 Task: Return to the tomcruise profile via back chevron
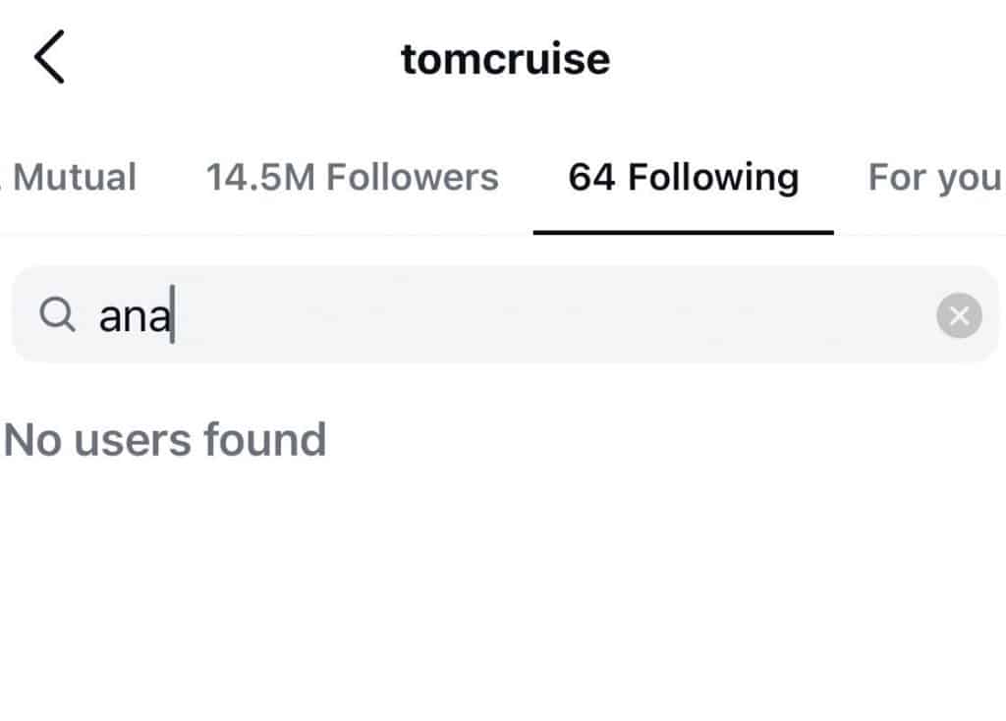[x=49, y=58]
